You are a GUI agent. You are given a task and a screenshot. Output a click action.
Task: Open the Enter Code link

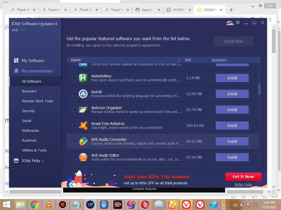243,185
